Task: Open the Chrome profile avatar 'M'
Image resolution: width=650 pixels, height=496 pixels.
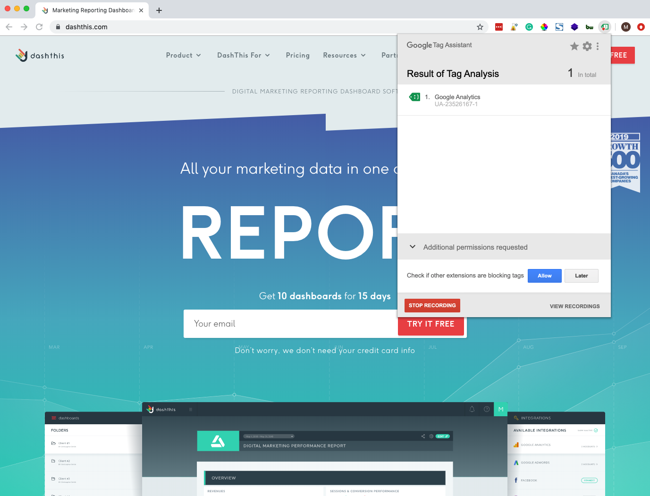Action: (626, 27)
